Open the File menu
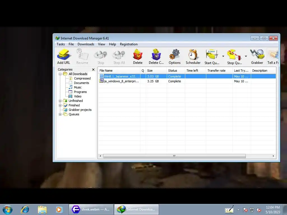The height and width of the screenshot is (215, 287). [x=71, y=44]
